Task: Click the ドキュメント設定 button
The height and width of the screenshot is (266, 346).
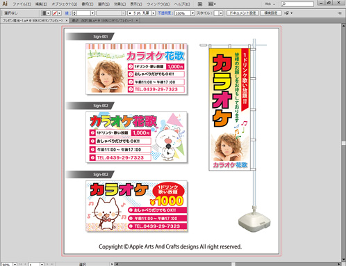Action: pyautogui.click(x=242, y=13)
